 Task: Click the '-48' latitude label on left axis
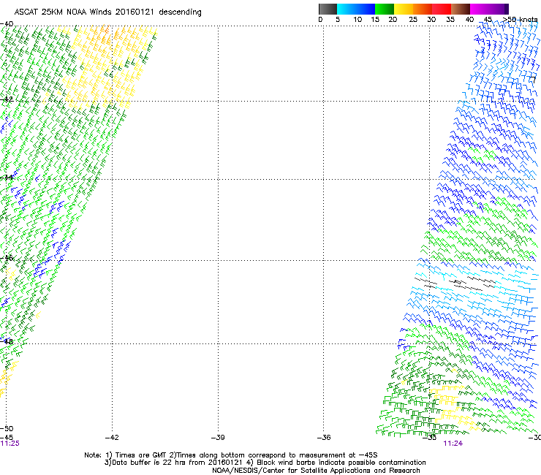(7, 341)
